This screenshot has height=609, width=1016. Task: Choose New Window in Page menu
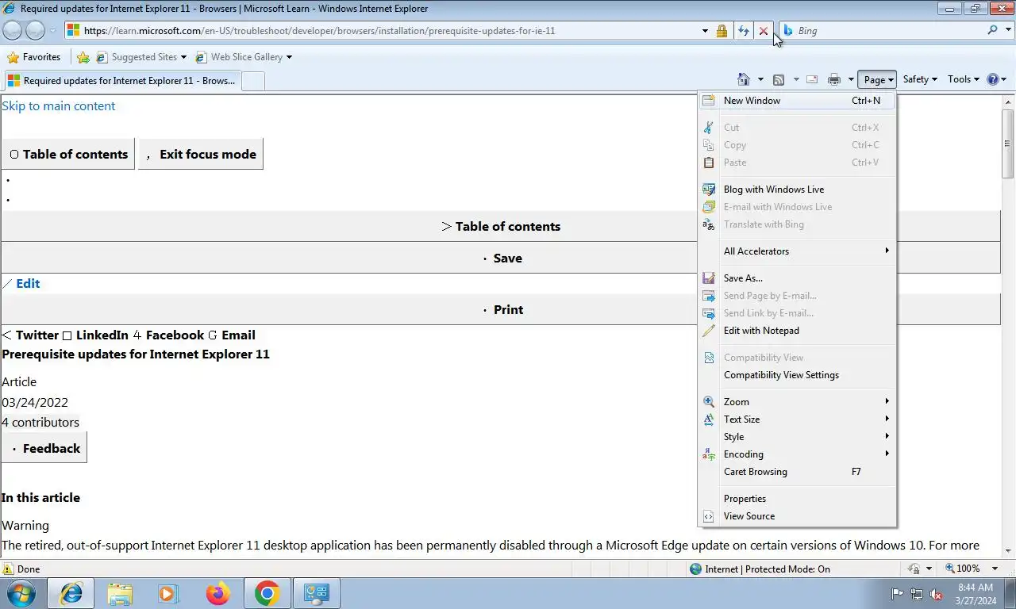(x=797, y=101)
